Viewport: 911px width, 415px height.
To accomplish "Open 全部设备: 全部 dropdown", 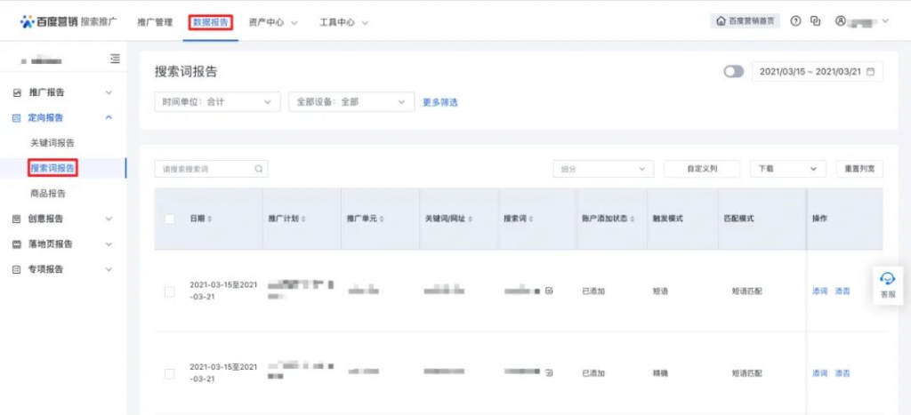I will pyautogui.click(x=351, y=101).
